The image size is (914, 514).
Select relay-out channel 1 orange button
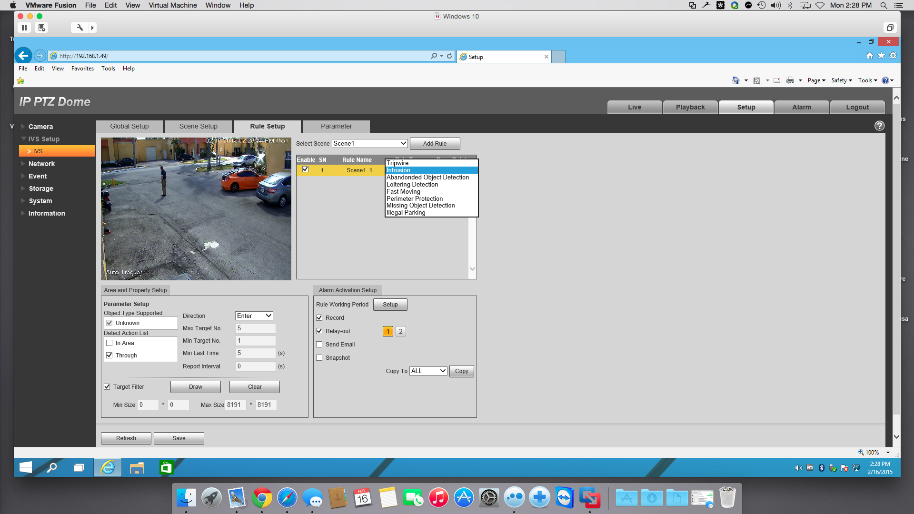[388, 331]
